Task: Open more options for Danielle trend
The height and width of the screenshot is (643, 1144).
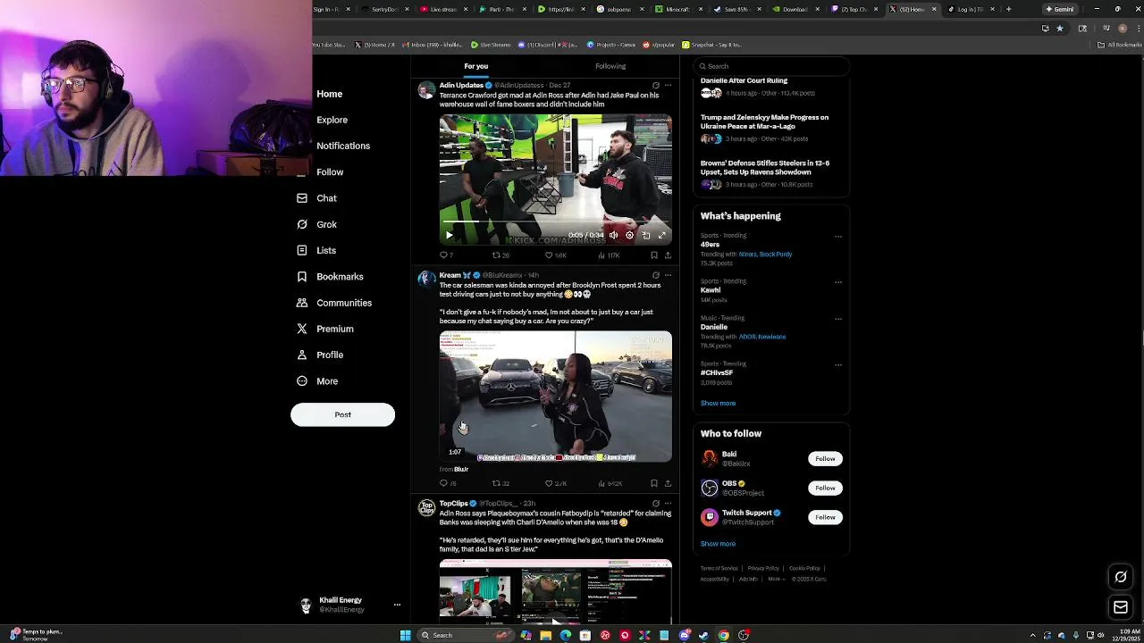Action: pos(838,319)
